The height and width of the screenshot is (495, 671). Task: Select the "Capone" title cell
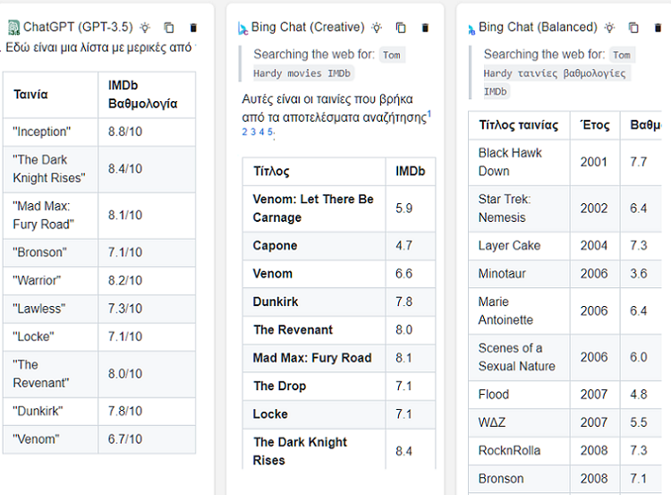314,246
